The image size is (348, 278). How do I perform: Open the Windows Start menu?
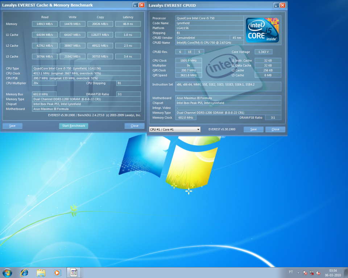[7, 272]
